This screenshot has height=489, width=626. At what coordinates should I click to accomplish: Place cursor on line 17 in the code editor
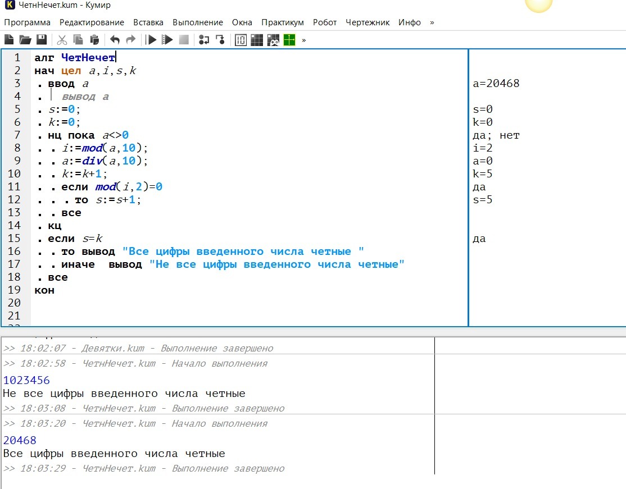(225, 264)
